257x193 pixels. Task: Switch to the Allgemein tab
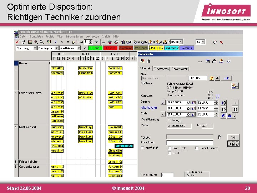pos(145,68)
